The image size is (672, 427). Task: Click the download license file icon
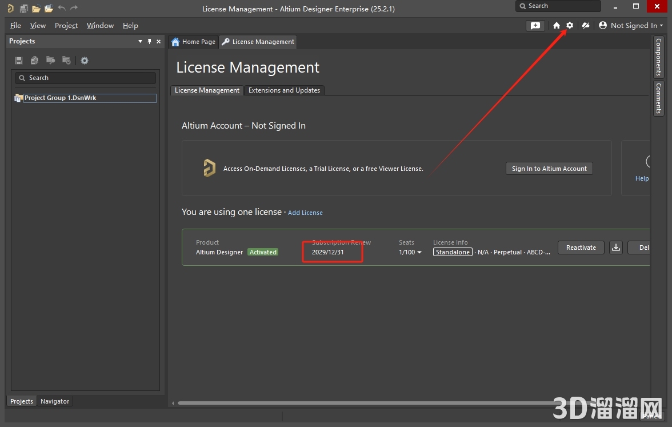click(616, 248)
